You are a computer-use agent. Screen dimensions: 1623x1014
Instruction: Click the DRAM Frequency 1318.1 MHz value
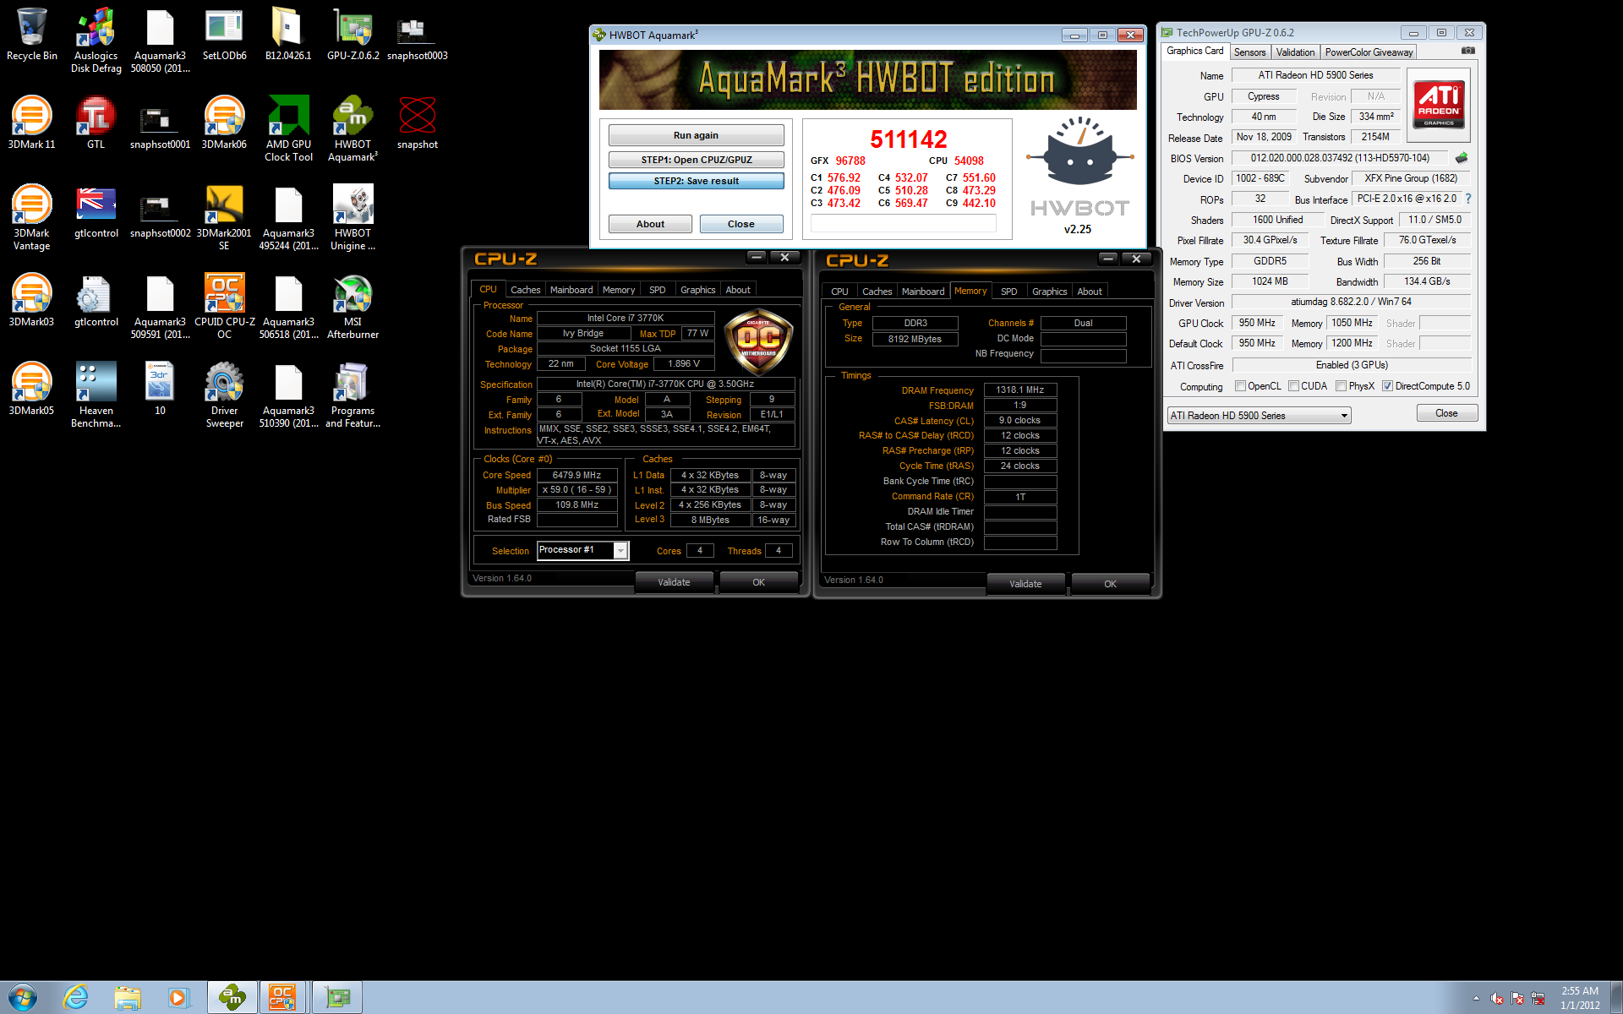point(1019,390)
